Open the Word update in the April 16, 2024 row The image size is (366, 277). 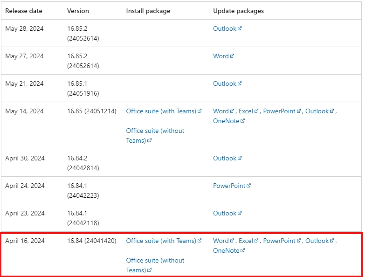pyautogui.click(x=223, y=241)
